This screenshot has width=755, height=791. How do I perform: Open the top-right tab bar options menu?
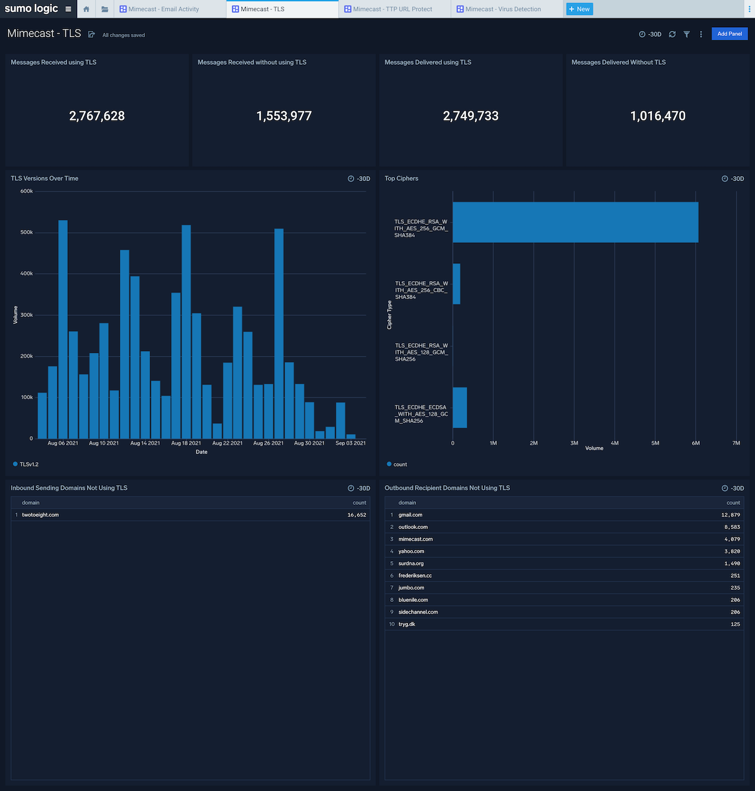point(748,9)
